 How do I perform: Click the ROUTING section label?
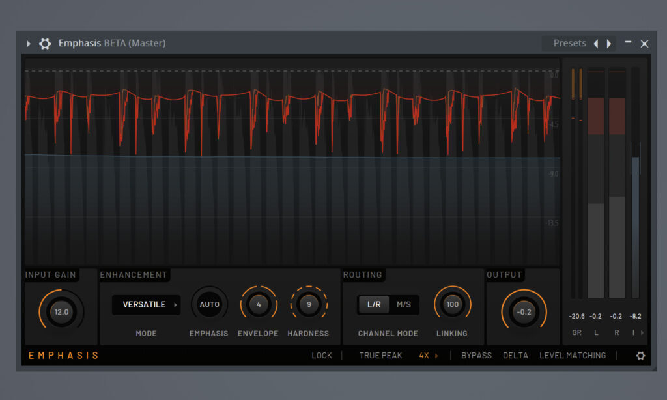tap(362, 275)
